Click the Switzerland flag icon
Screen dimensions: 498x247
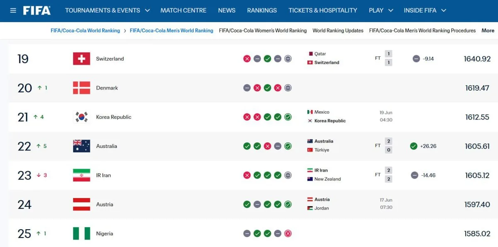81,59
